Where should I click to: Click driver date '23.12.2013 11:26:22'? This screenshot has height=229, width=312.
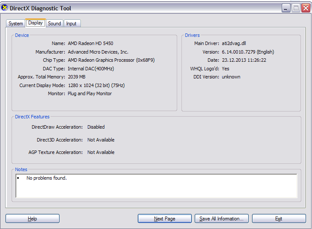click(x=244, y=60)
